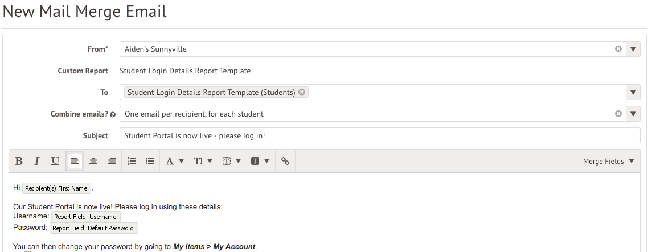
Task: Underline the selected text
Action: coord(55,162)
